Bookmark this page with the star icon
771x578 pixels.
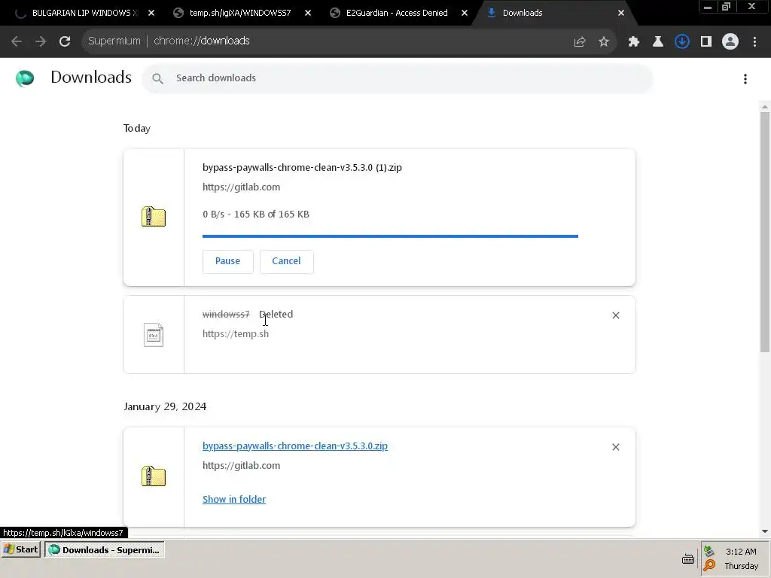[x=604, y=42]
